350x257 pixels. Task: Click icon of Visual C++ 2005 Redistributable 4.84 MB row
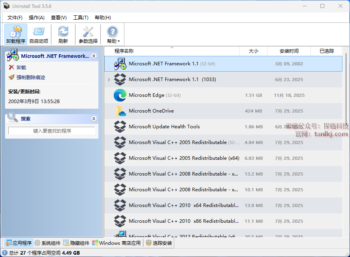120,142
